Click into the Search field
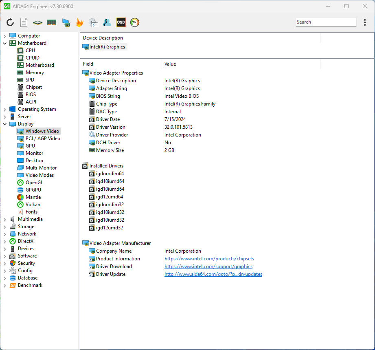This screenshot has width=375, height=350. pos(325,22)
